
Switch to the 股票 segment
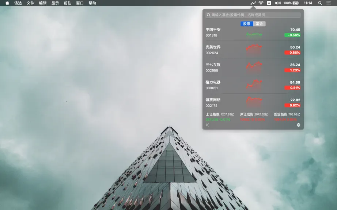(247, 24)
